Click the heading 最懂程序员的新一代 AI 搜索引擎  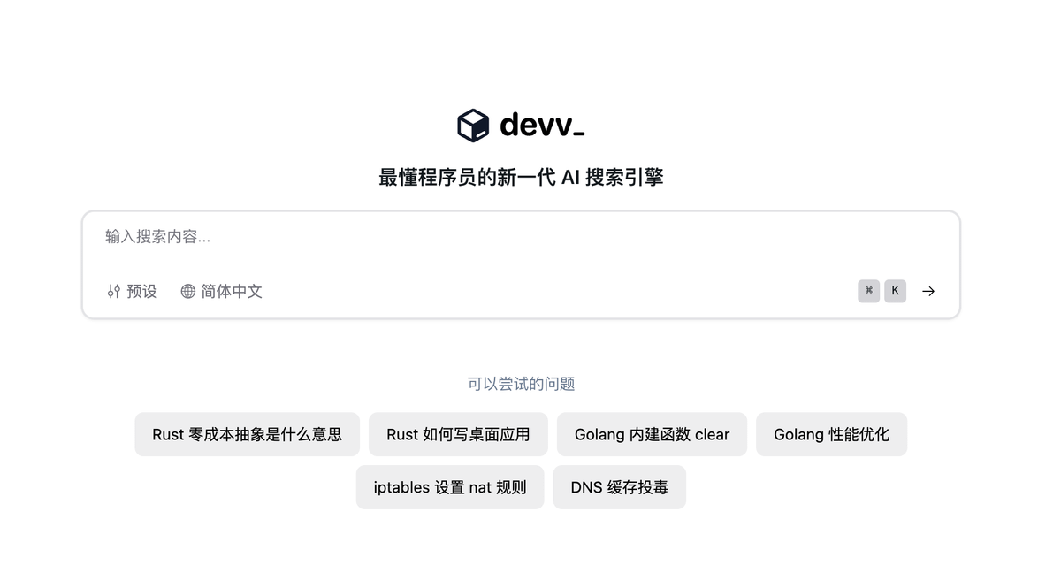coord(521,177)
